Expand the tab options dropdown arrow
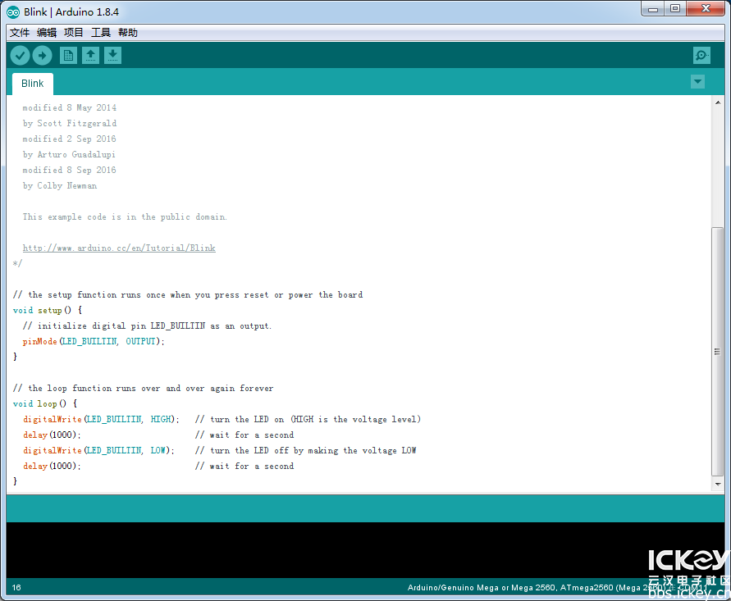The height and width of the screenshot is (601, 731). coord(697,82)
